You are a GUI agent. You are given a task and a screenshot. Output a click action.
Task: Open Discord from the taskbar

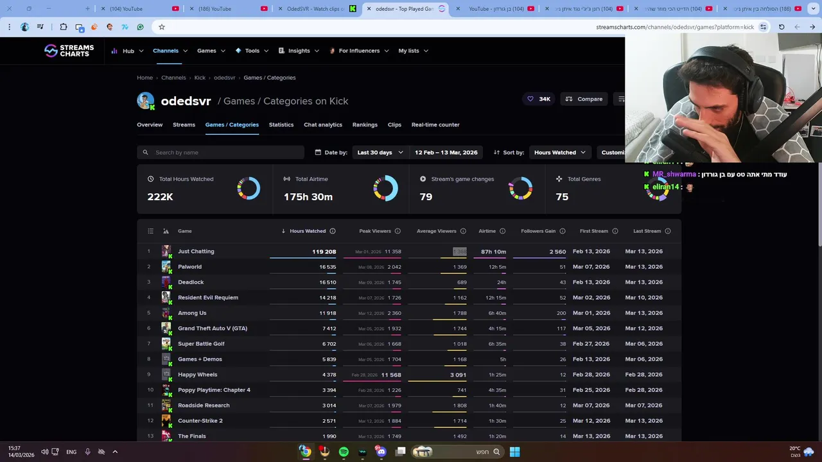381,452
